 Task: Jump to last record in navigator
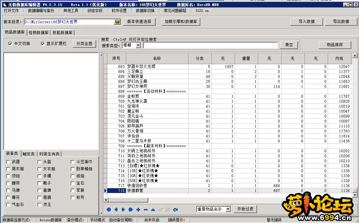(x=131, y=209)
